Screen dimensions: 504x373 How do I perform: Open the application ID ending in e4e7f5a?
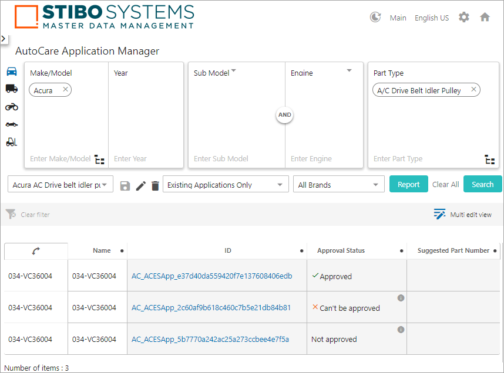(210, 340)
